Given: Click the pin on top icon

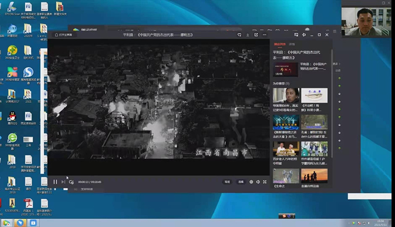Looking at the screenshot, I should pos(304,35).
